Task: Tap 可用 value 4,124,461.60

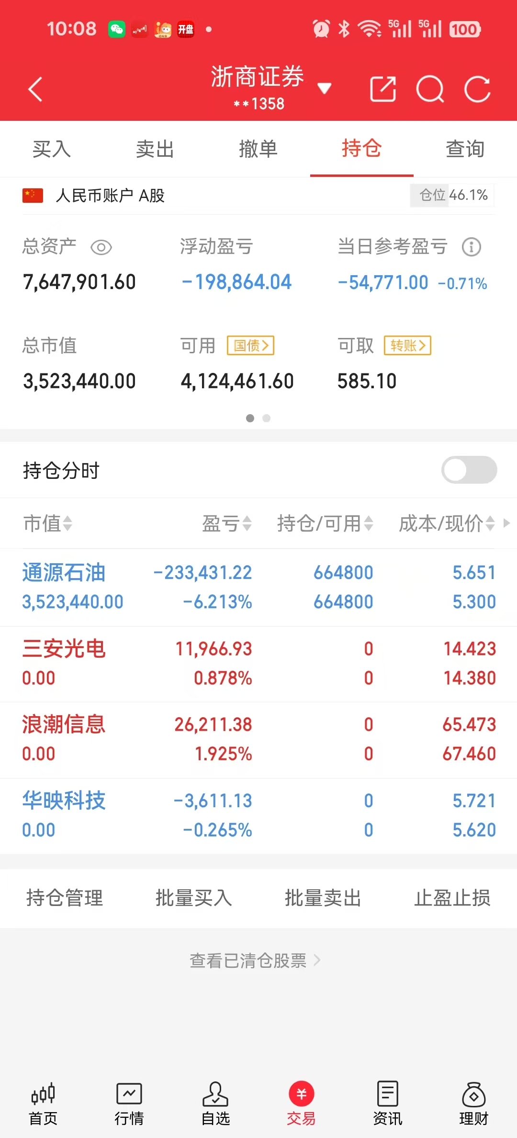Action: pyautogui.click(x=237, y=381)
